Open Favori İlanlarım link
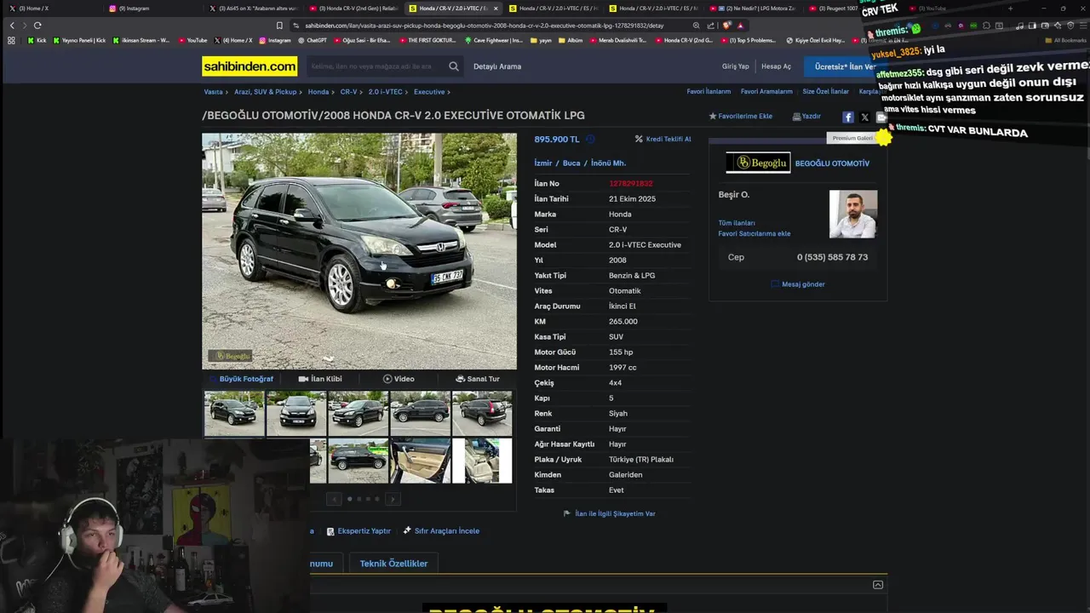The image size is (1090, 613). [x=708, y=92]
